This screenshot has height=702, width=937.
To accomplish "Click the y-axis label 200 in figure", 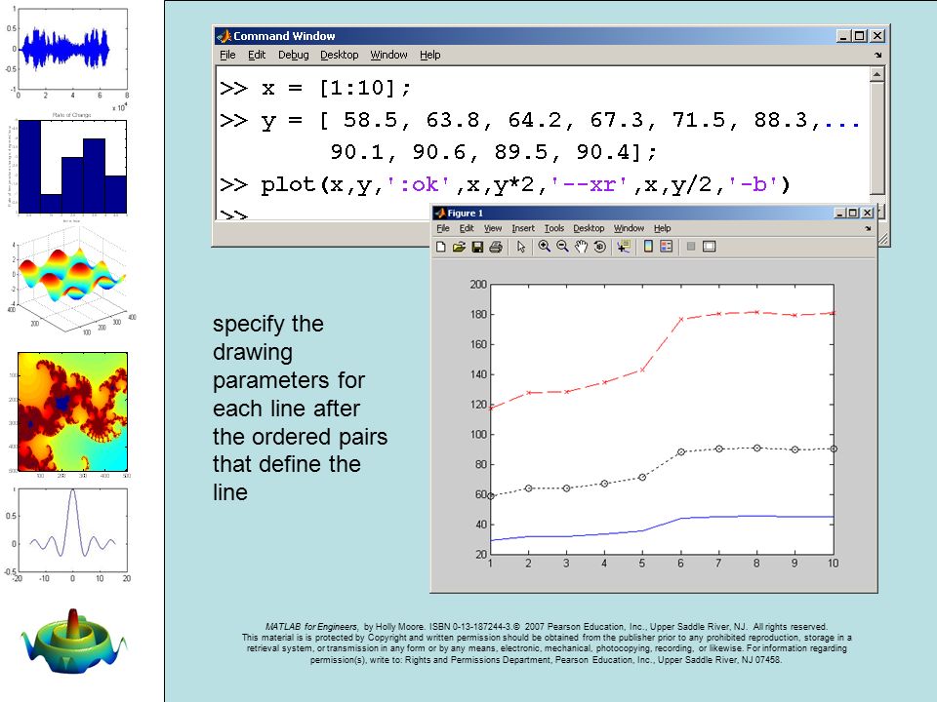I will pyautogui.click(x=478, y=285).
